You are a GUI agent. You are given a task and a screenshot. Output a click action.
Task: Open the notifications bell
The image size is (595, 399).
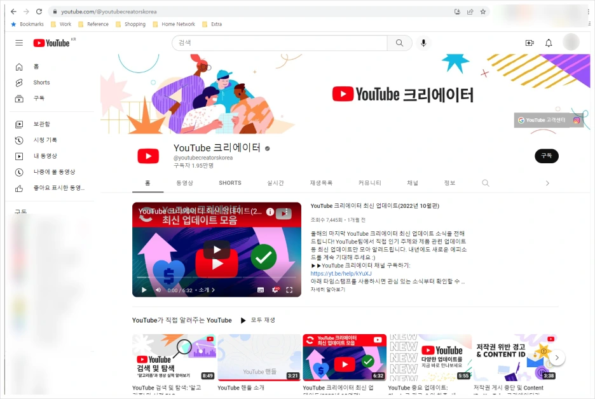coord(549,43)
